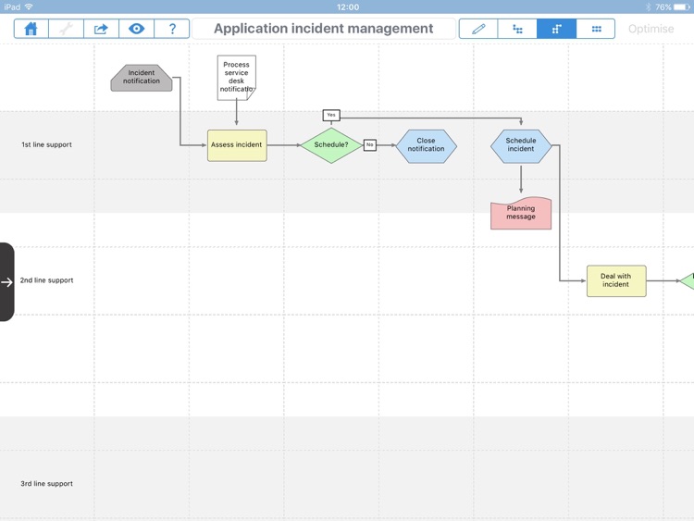The height and width of the screenshot is (521, 694).
Task: Tap the Yes connector label
Action: click(331, 115)
